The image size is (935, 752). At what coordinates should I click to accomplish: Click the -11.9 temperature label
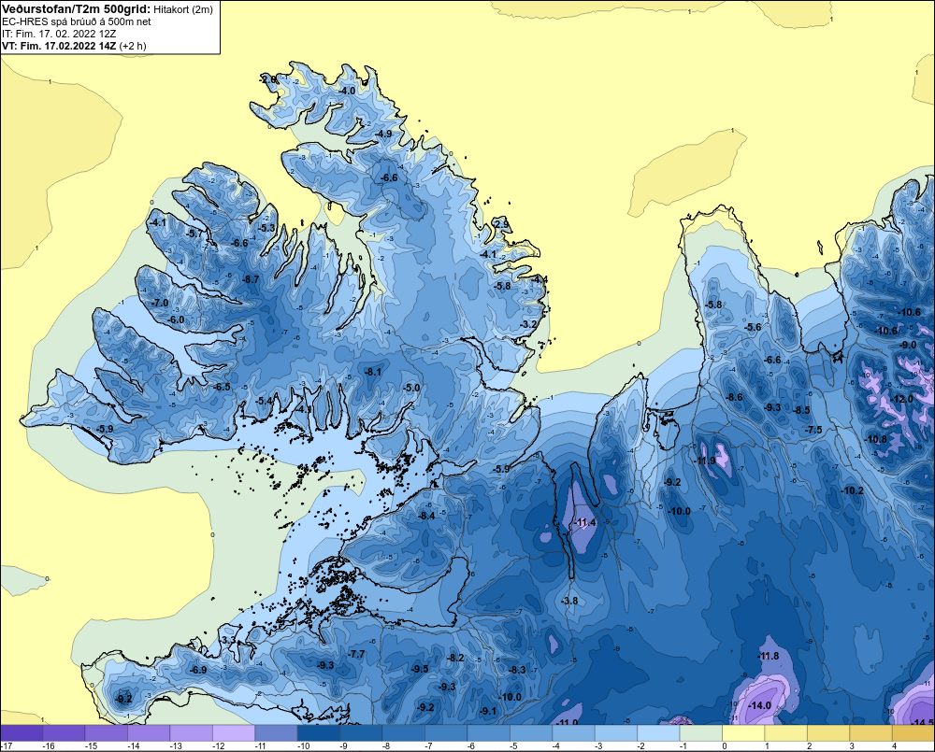(704, 461)
